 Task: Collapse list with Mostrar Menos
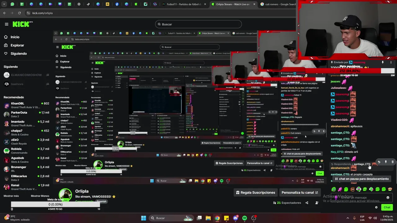[40, 196]
